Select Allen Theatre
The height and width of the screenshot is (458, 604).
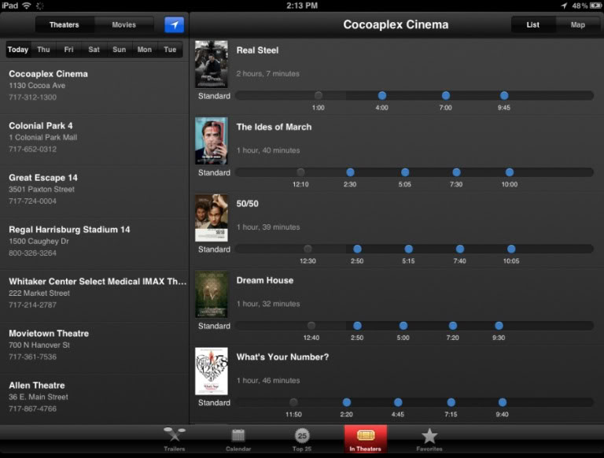[94, 400]
